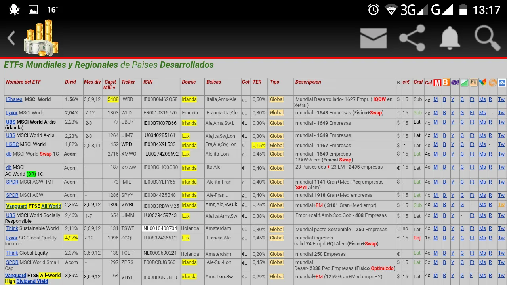Click the highlighted 5488 capitalization cell

[x=113, y=99]
